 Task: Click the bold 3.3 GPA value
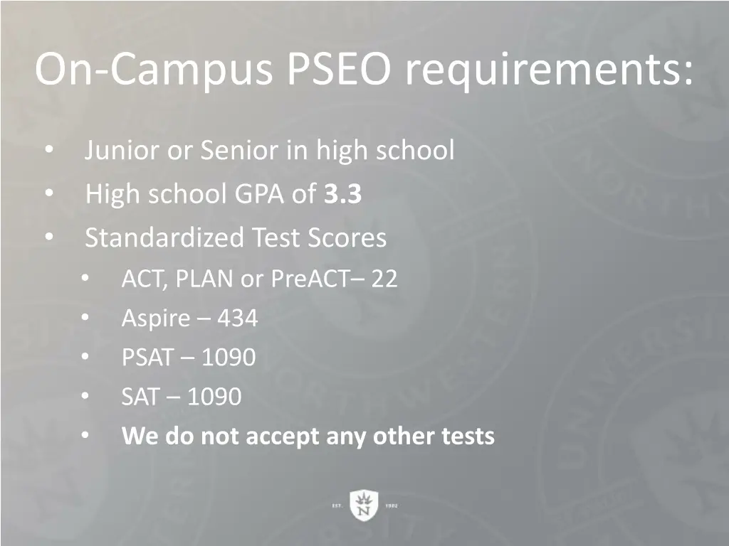pyautogui.click(x=343, y=194)
